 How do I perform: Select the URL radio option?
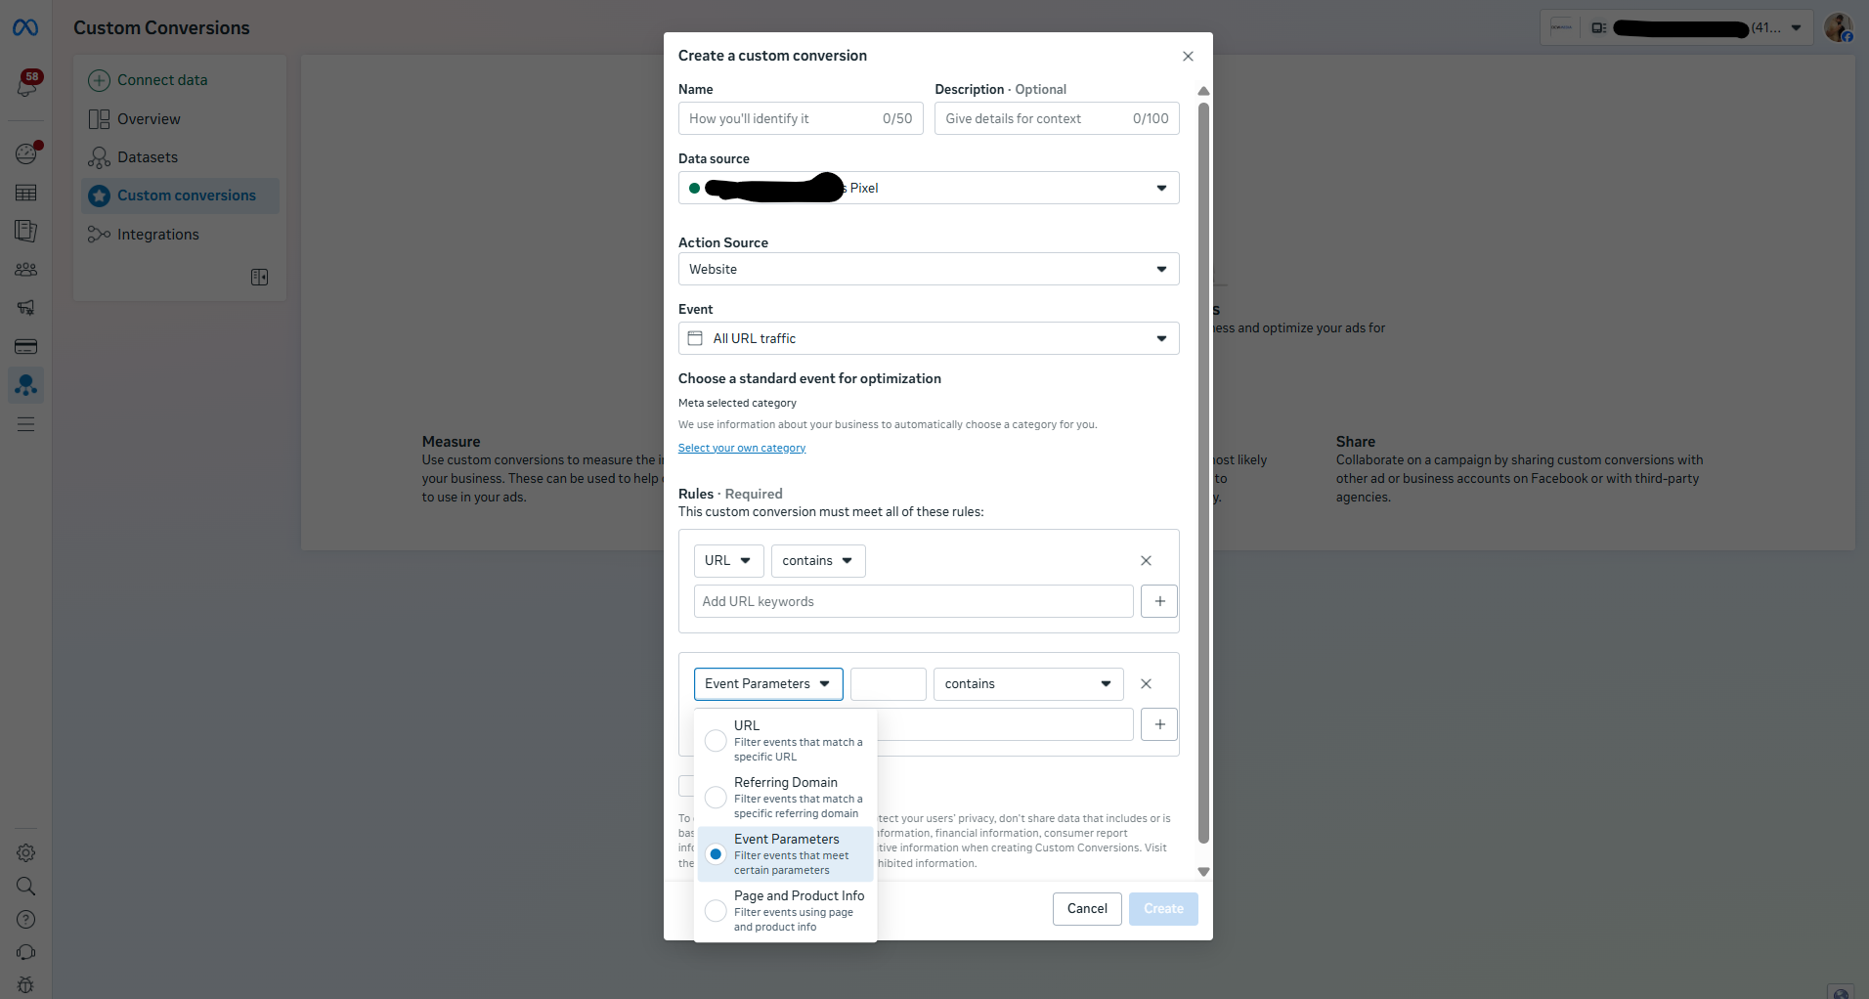(716, 741)
